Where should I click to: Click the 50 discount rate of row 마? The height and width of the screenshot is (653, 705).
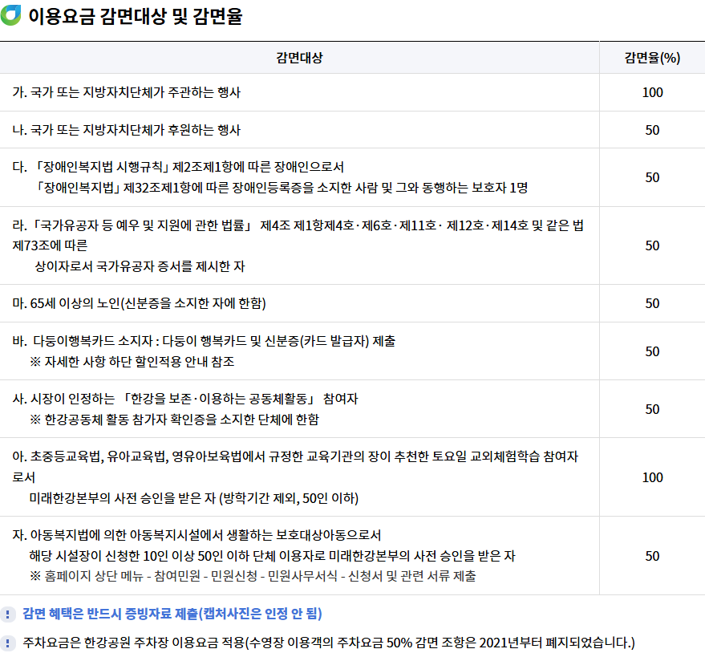[x=651, y=303]
